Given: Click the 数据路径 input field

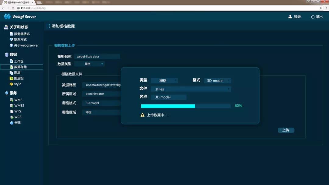Looking at the screenshot, I should click(x=101, y=85).
